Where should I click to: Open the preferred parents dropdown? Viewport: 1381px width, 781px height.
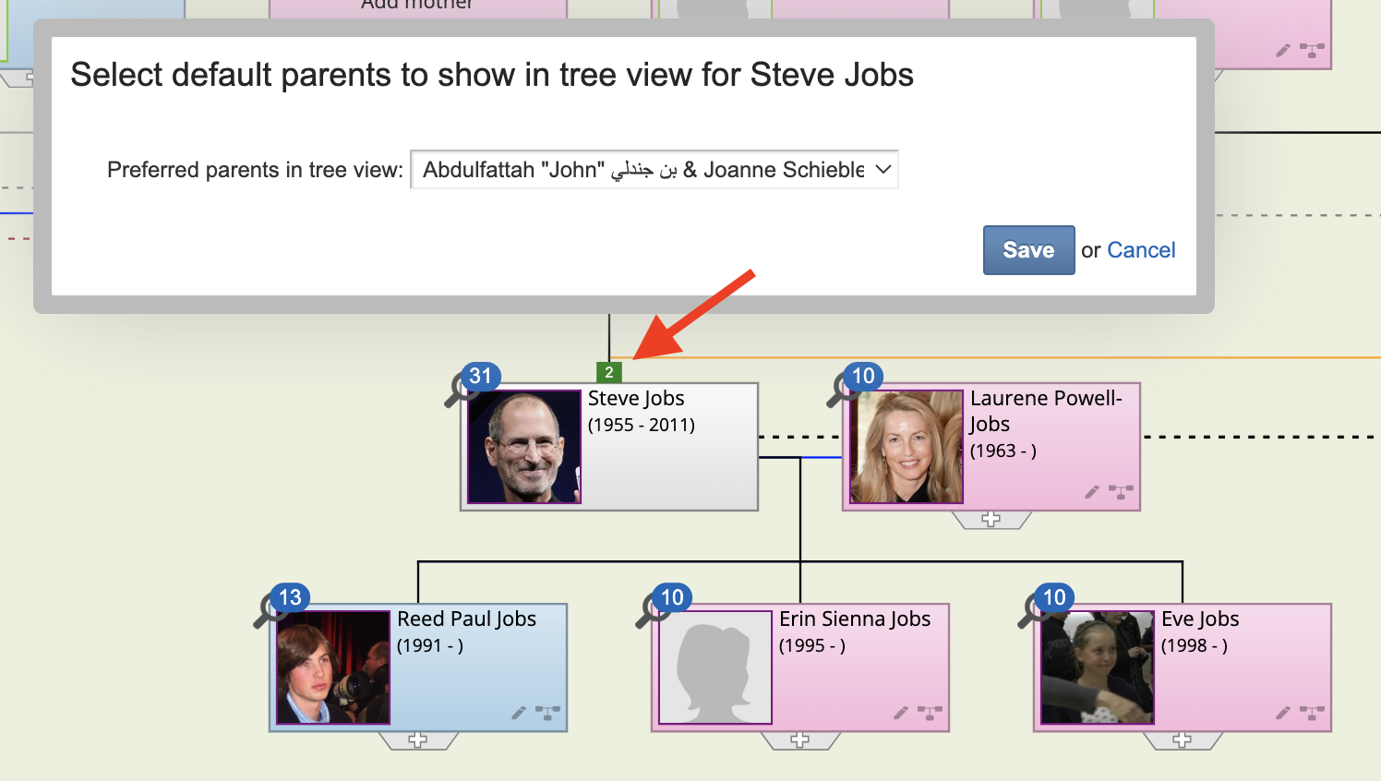[x=654, y=170]
